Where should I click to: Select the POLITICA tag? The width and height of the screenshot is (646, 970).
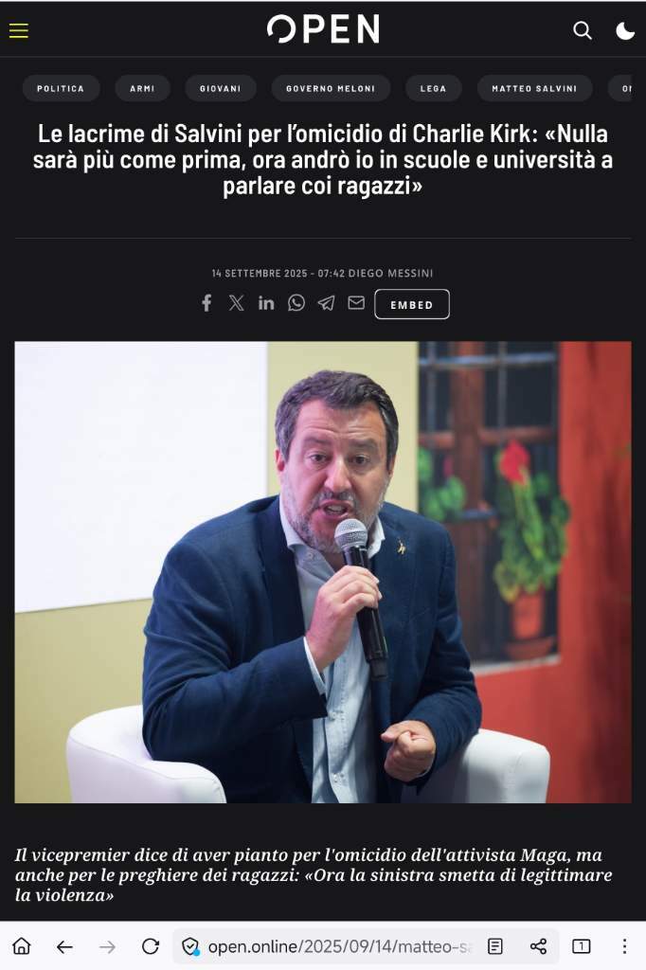(x=61, y=88)
